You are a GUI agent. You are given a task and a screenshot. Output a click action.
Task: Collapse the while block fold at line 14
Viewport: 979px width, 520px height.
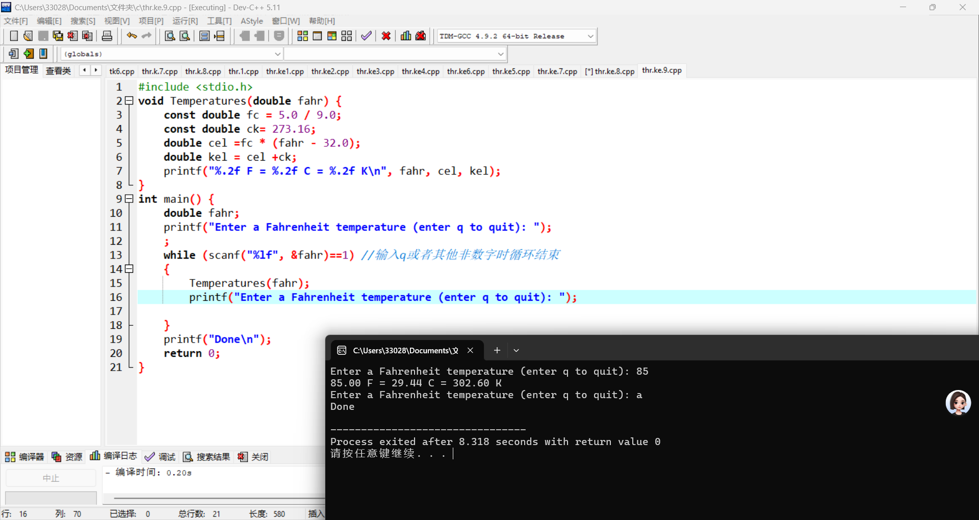click(129, 269)
